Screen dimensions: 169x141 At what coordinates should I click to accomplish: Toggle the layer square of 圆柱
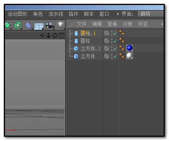(107, 41)
